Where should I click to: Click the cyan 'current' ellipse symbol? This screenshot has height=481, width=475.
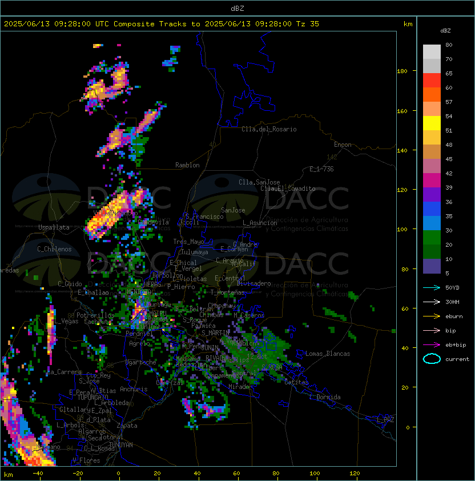click(x=432, y=359)
